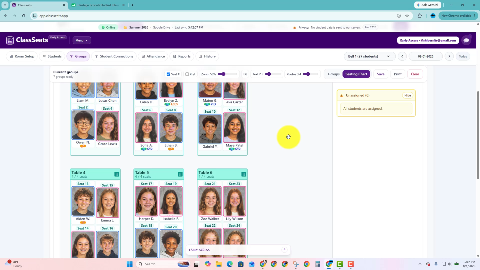The height and width of the screenshot is (270, 480).
Task: Save the current seating chart
Action: pyautogui.click(x=381, y=74)
